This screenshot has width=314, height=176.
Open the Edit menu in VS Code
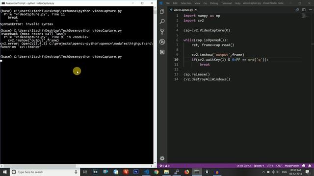175,3
